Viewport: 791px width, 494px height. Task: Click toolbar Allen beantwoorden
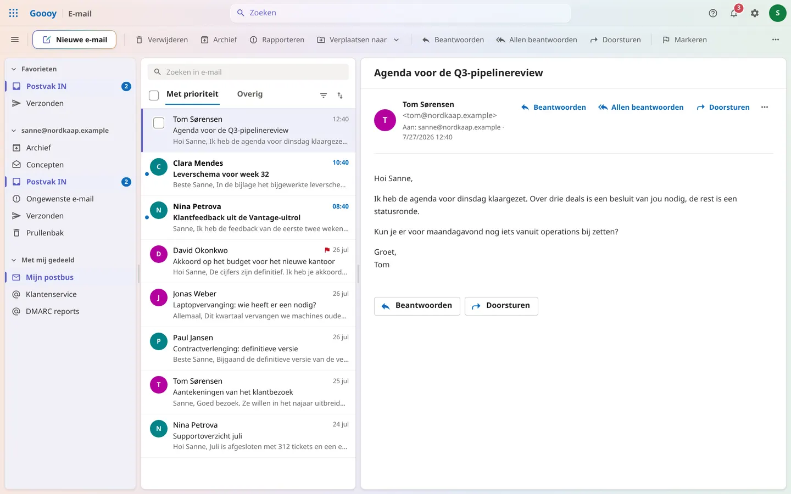(536, 40)
